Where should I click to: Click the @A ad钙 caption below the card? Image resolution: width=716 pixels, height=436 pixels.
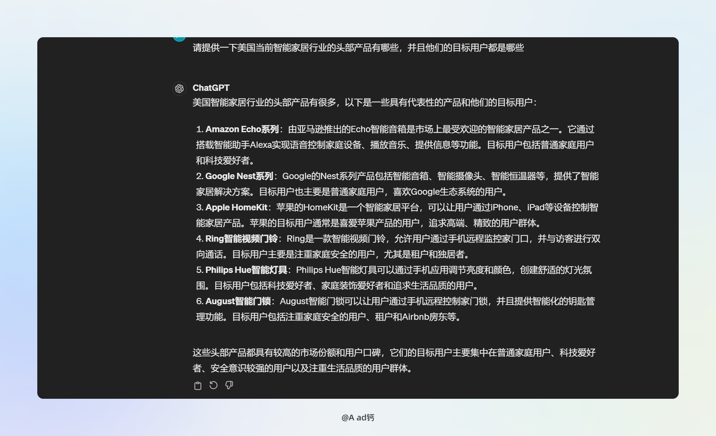358,417
